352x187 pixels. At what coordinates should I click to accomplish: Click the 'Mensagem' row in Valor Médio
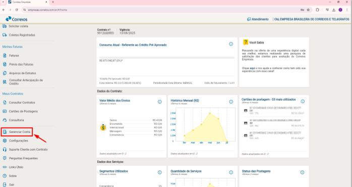[x=136, y=131]
